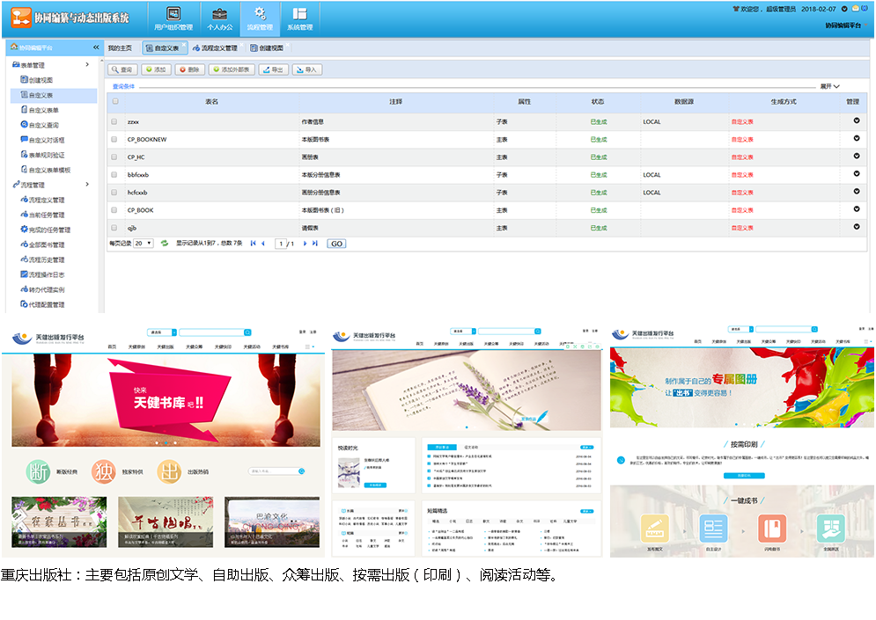Screen dimensions: 876x620
Task: Switch to the 我的主页 tab
Action: click(120, 47)
